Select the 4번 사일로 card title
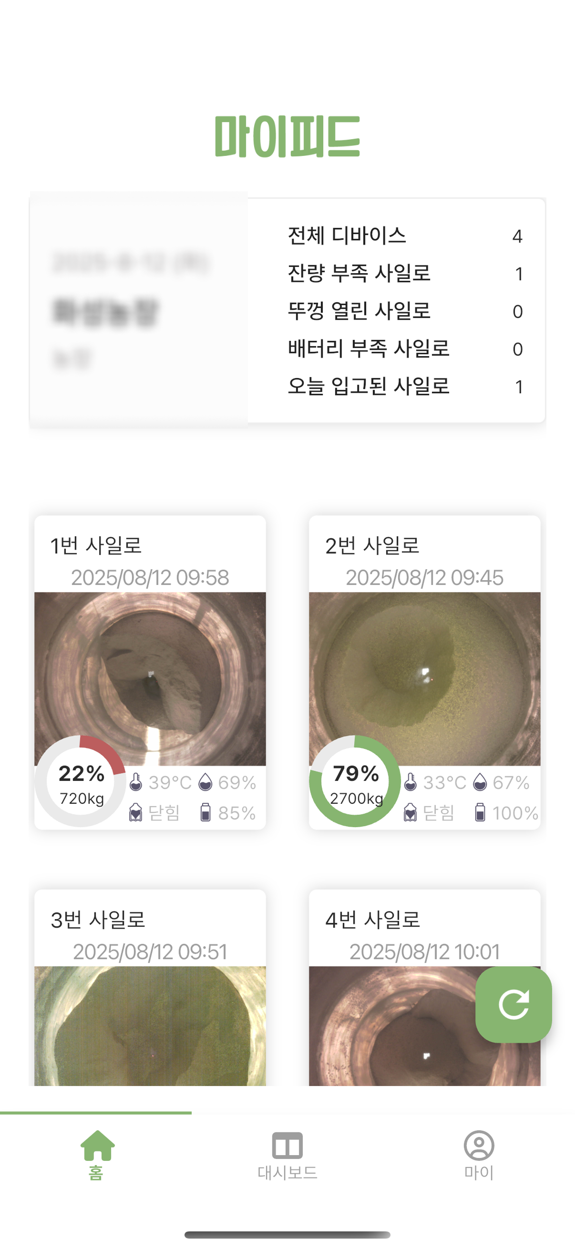The image size is (575, 1250). click(372, 920)
